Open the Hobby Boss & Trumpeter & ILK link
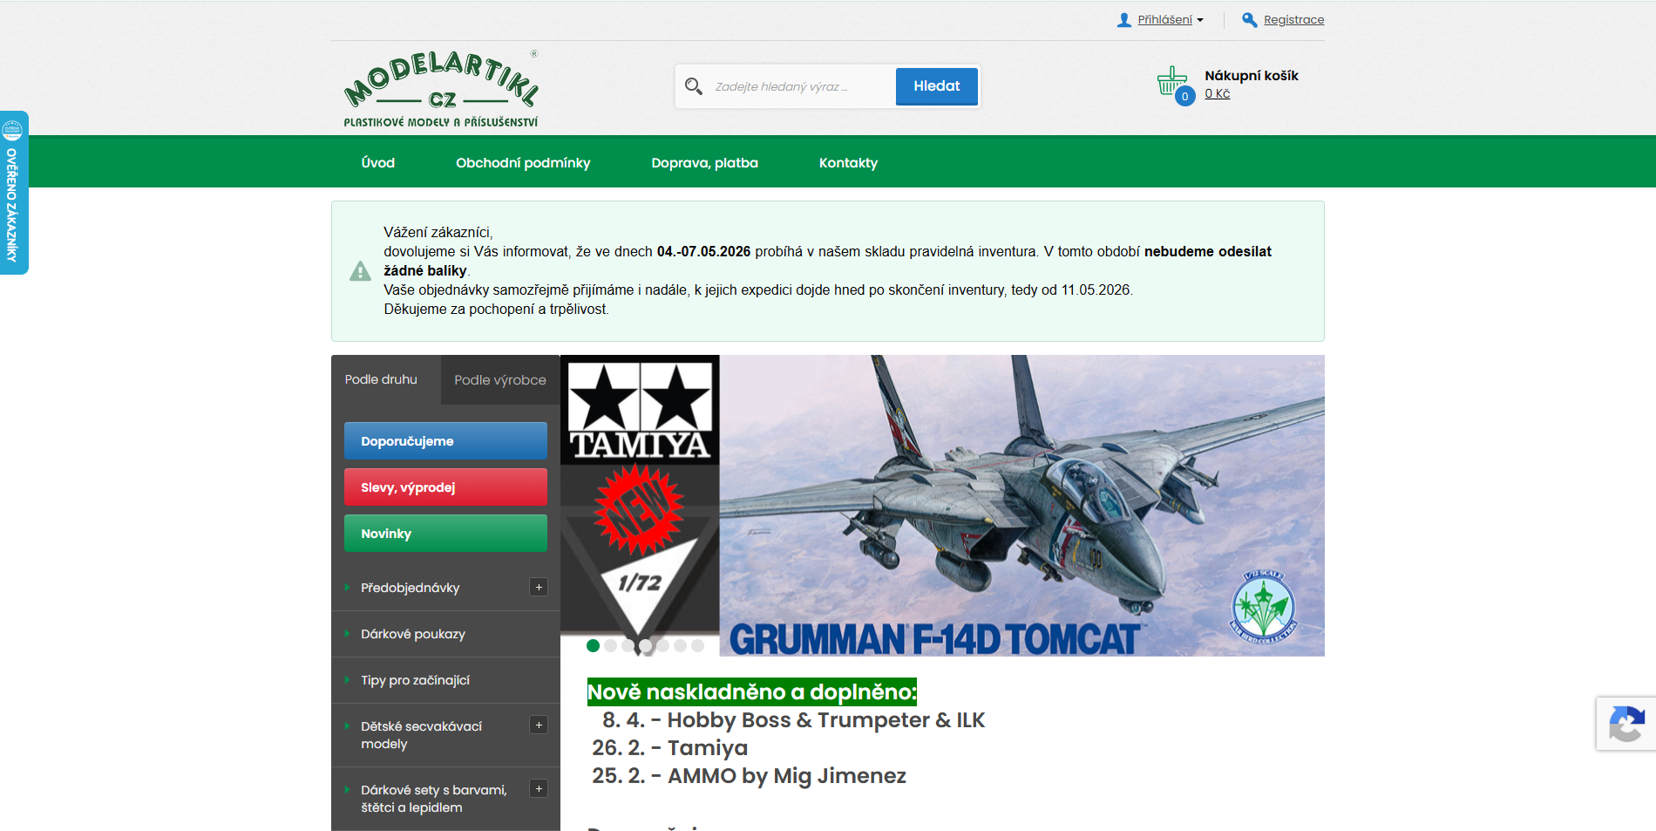This screenshot has width=1656, height=831. click(826, 720)
